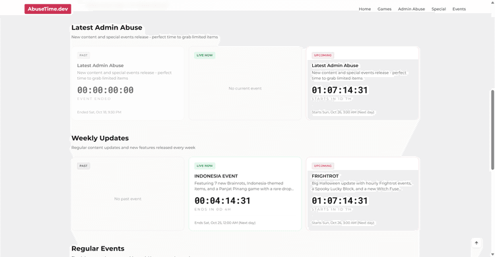Select the 'Regular Events' section heading
495x257 pixels.
point(98,248)
